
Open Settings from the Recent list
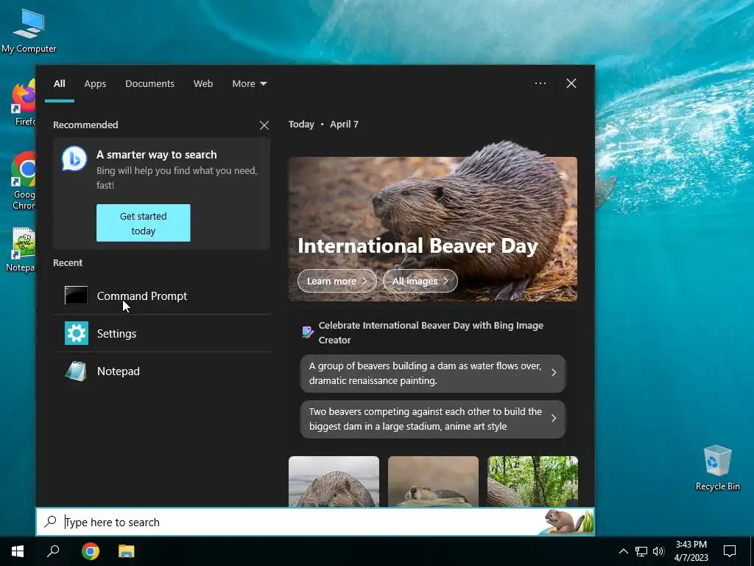(x=161, y=333)
